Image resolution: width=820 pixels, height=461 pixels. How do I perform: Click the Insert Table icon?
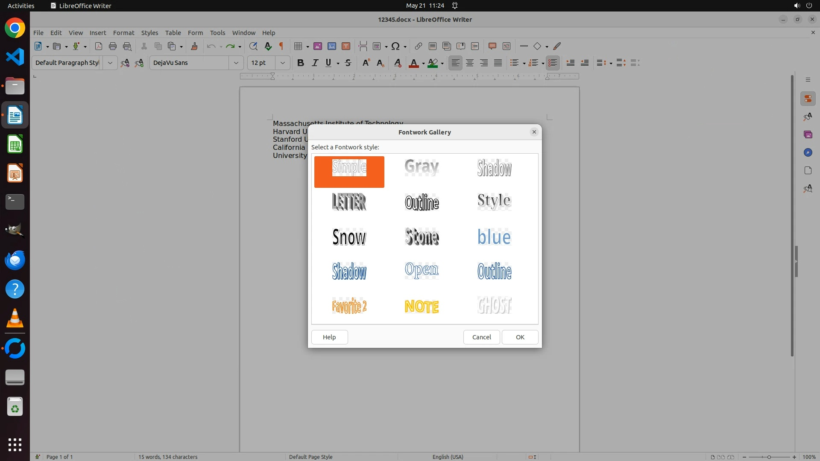coord(299,46)
